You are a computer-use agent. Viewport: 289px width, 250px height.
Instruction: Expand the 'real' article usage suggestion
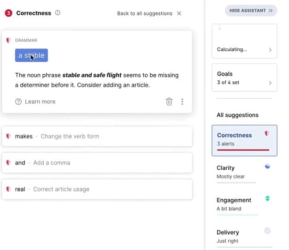(97, 189)
